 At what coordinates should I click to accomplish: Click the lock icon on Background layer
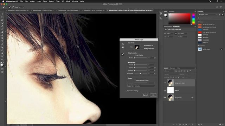192,98
